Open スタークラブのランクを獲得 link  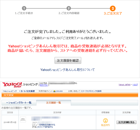click(91, 91)
